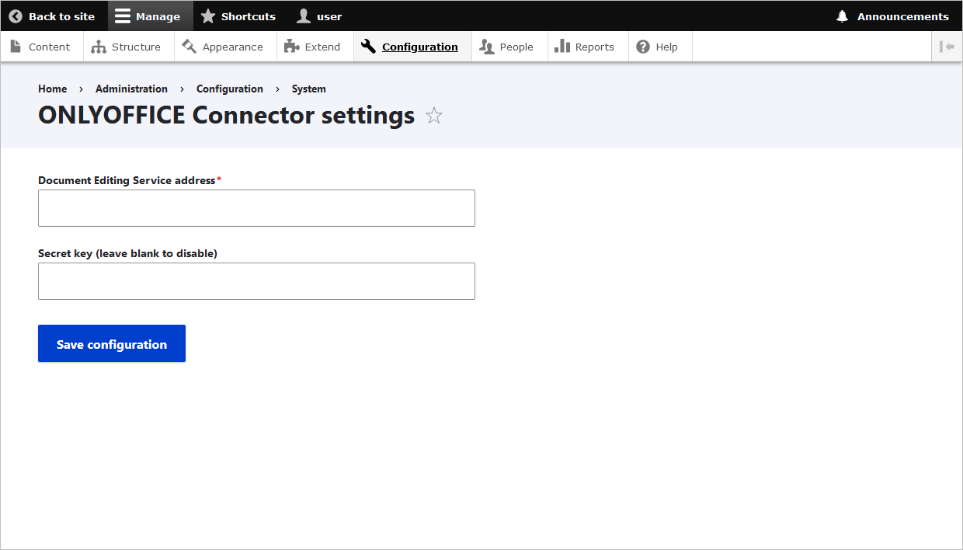
Task: Go to the Home breadcrumb
Action: click(53, 89)
